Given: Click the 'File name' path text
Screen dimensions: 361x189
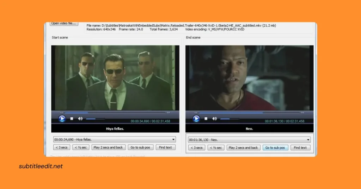Looking at the screenshot, I should coord(181,25).
